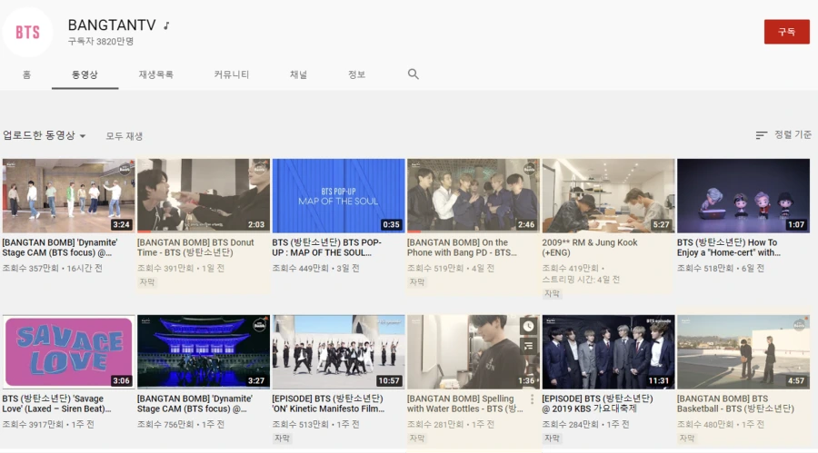Screen dimensions: 818x453
Task: Click 자막 badge under RM & Jung Kook video
Action: (552, 293)
